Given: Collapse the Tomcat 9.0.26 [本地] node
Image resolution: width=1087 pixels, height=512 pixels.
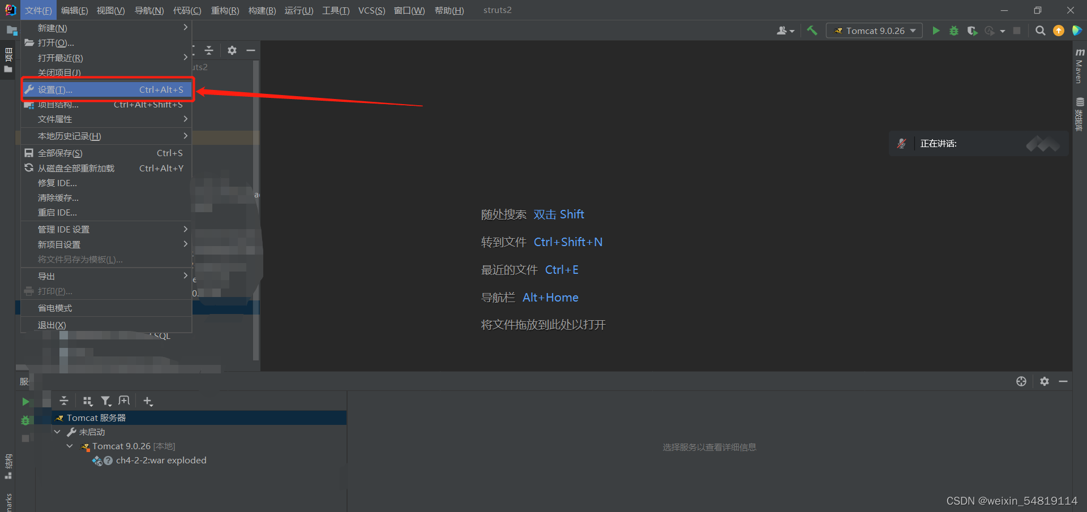Looking at the screenshot, I should pos(70,446).
